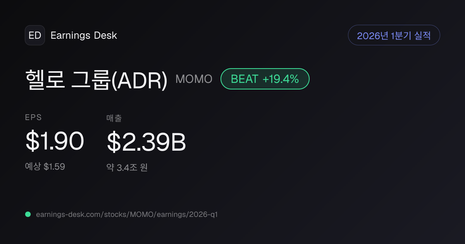Click the 예상 $1.59 estimate text
Viewport: 465px width, 244px height.
[x=45, y=167]
